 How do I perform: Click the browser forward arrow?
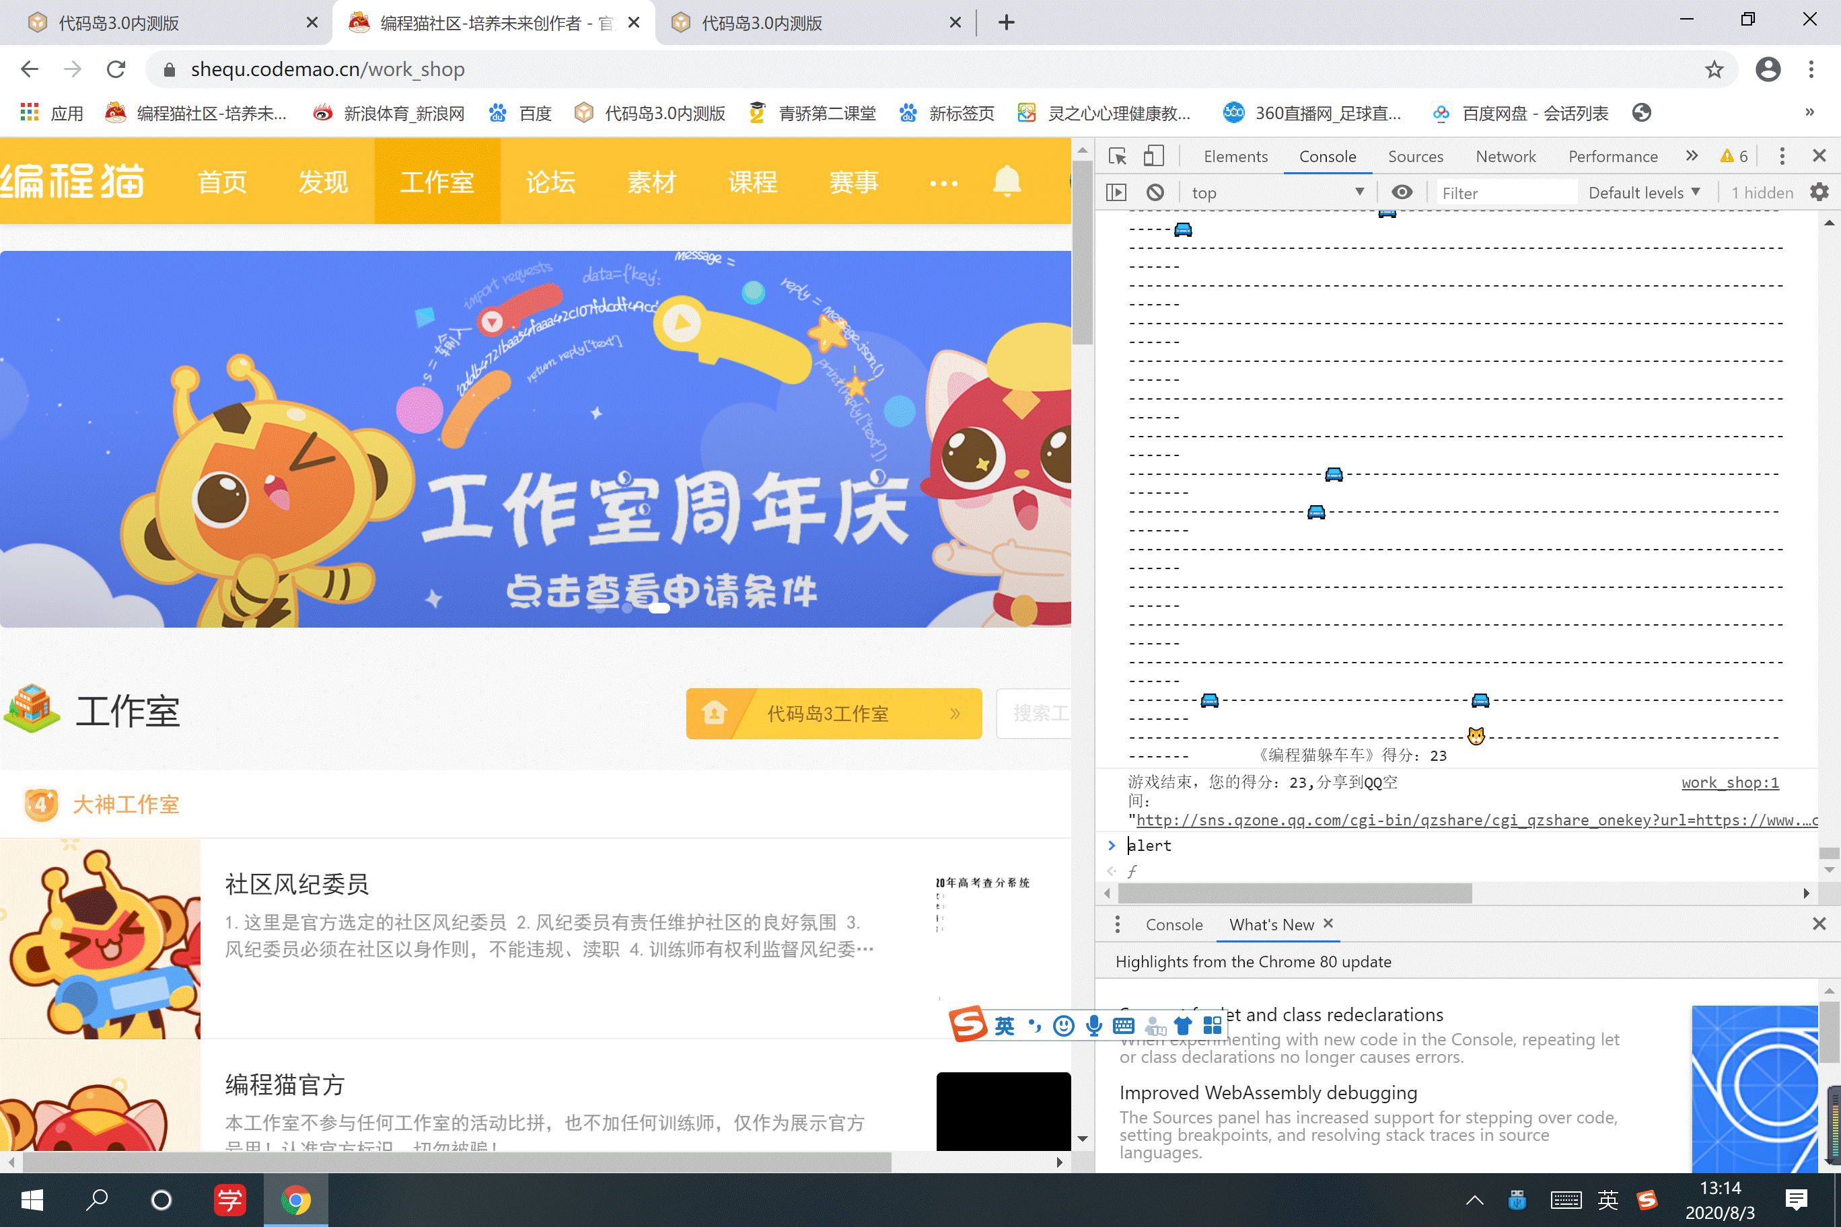pyautogui.click(x=73, y=69)
